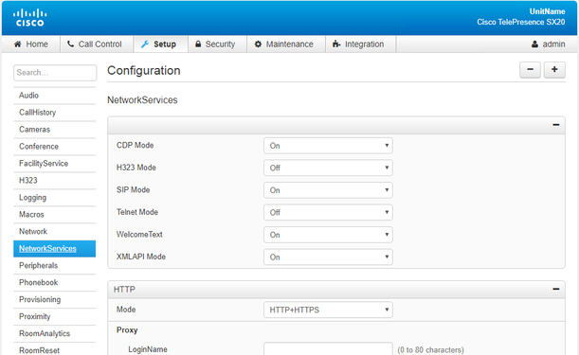Click the H323 Mode label
Viewport: 579px width, 355px height.
coord(136,168)
